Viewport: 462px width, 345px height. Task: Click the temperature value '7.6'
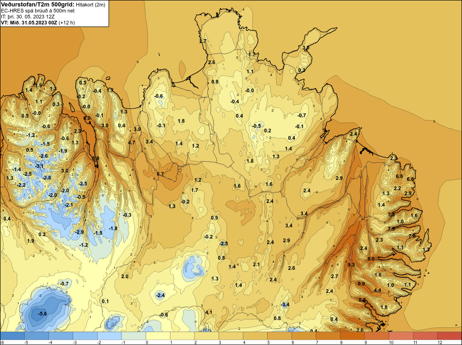pos(391,214)
